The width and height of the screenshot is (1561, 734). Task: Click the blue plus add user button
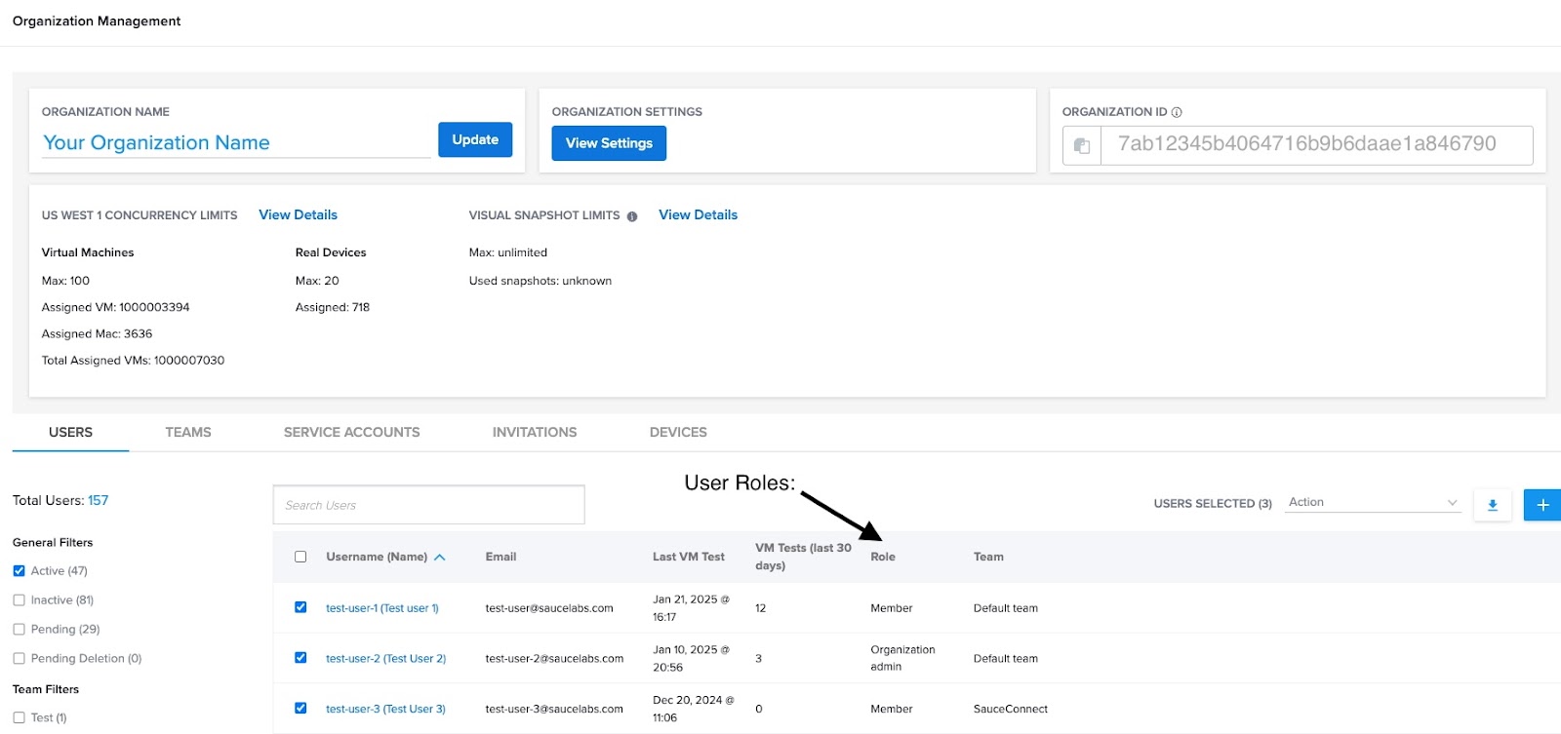[1542, 505]
